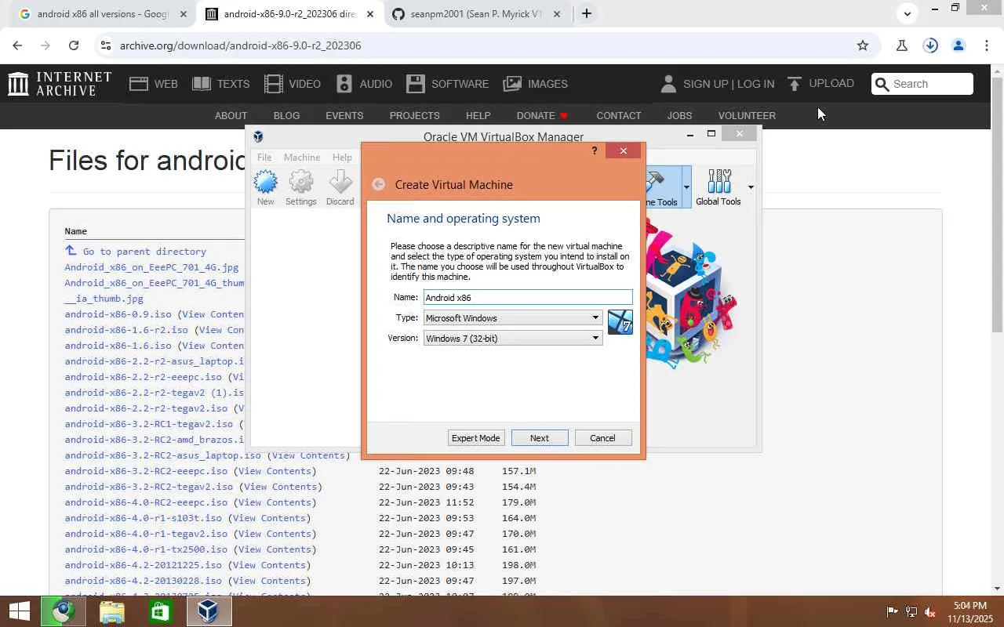Open the Windows Start button

(19, 611)
